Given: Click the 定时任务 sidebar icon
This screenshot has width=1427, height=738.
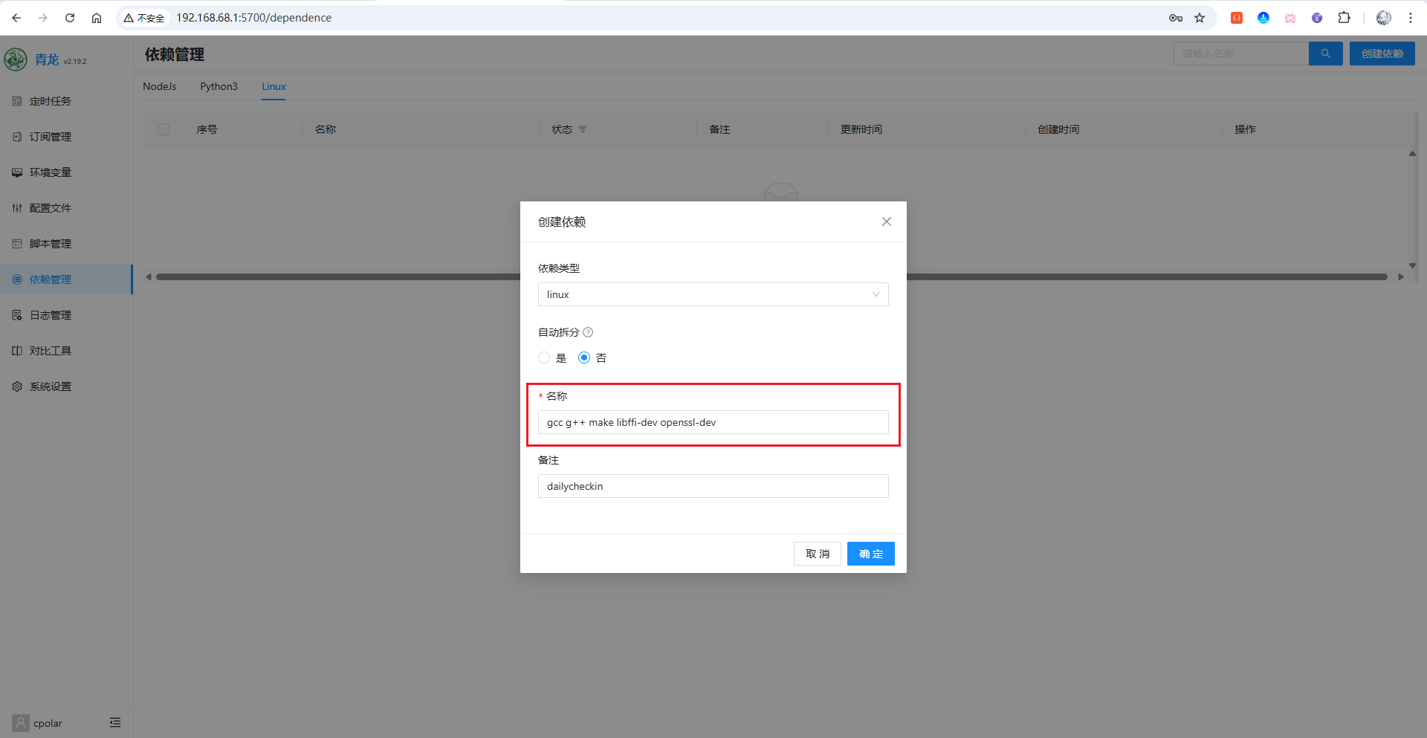Looking at the screenshot, I should coord(17,101).
